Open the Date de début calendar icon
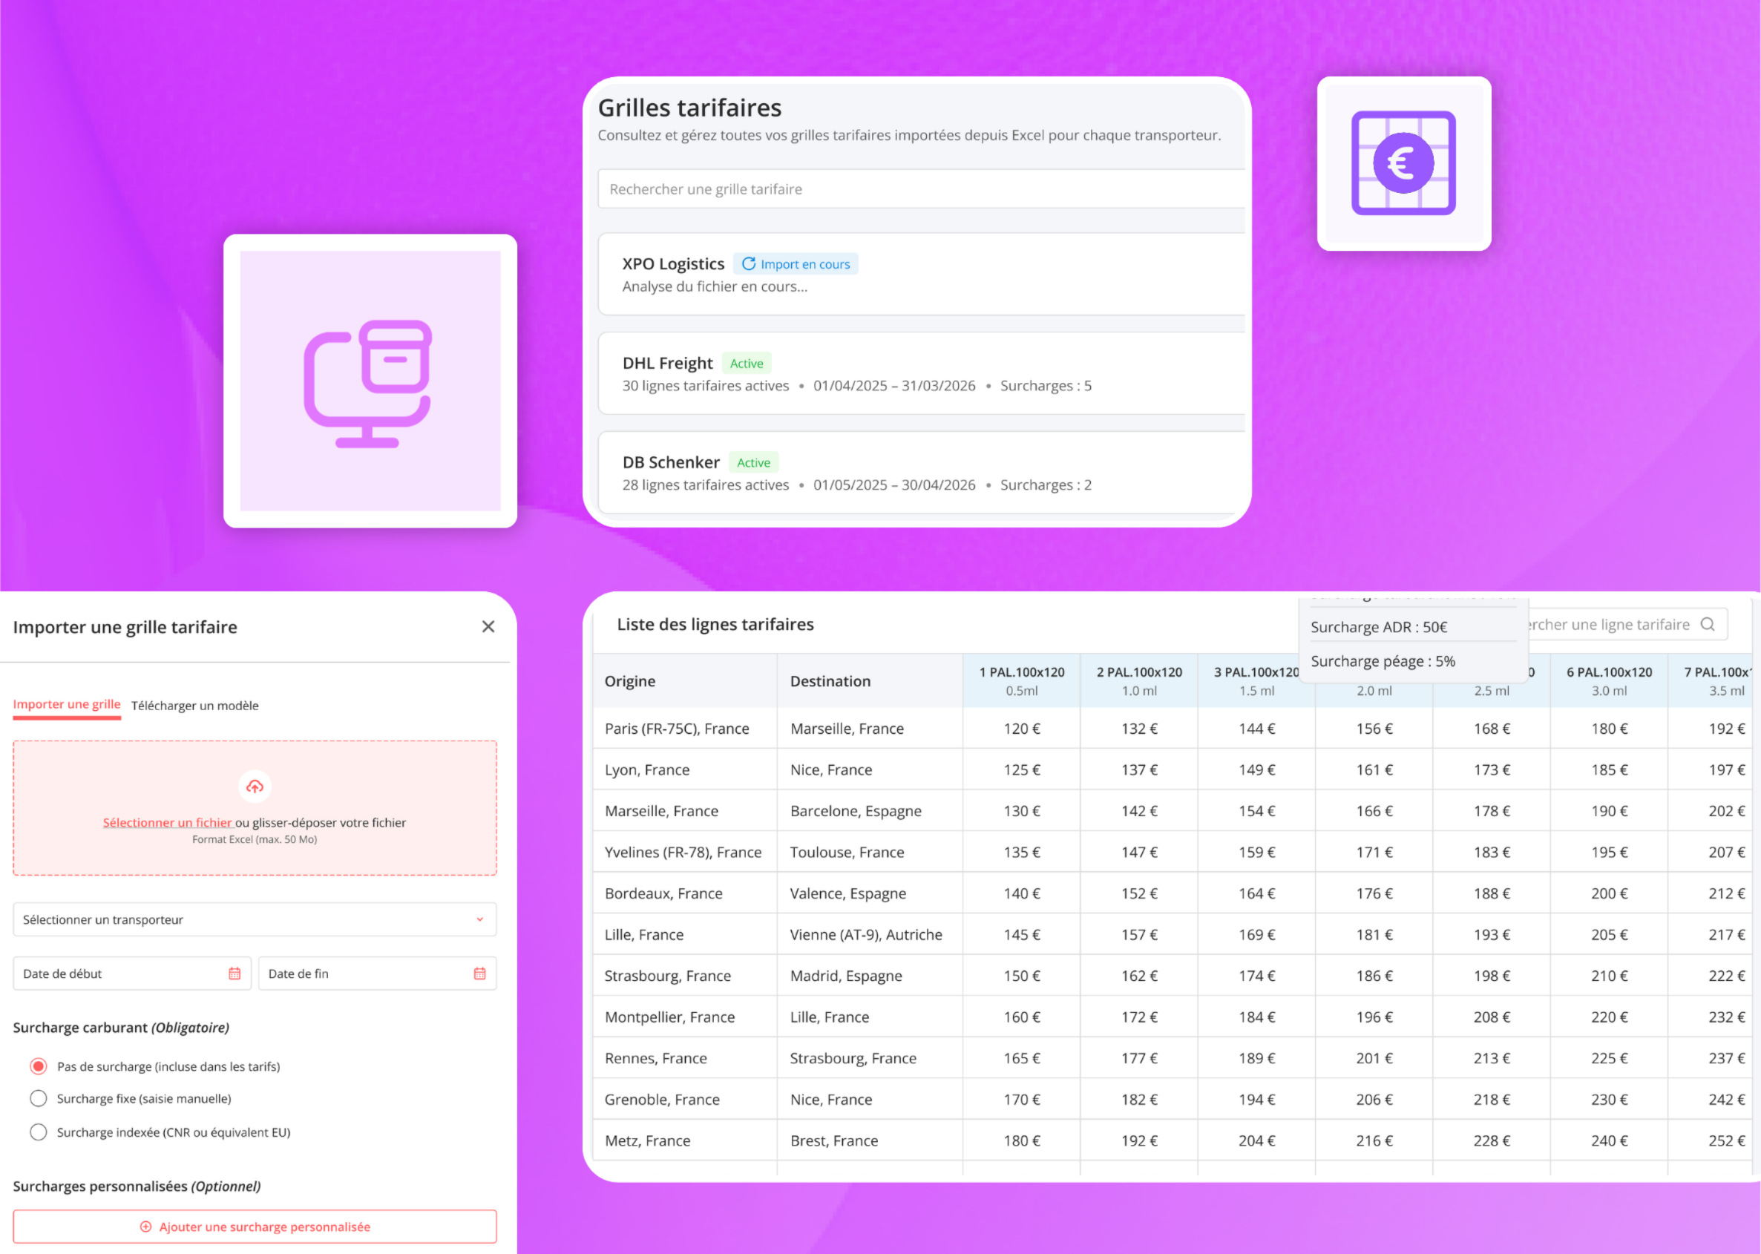The width and height of the screenshot is (1761, 1254). coord(235,974)
